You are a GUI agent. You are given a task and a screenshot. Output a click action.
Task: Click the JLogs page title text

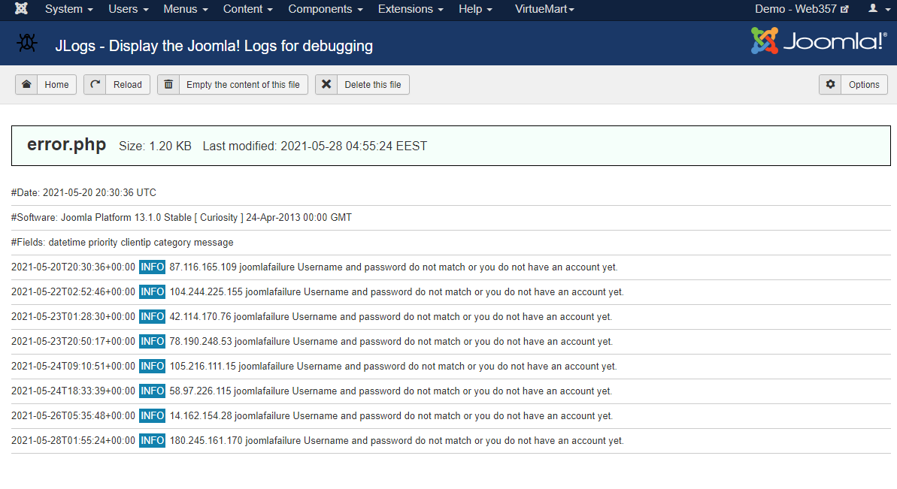point(214,46)
